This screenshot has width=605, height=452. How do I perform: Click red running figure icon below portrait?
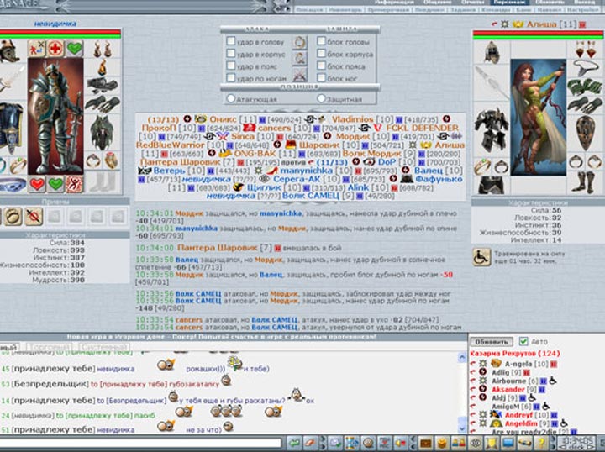(74, 185)
